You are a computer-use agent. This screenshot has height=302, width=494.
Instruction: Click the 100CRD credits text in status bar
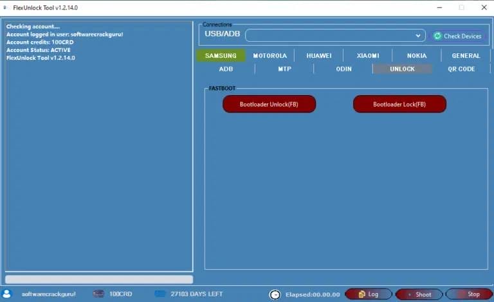click(121, 294)
